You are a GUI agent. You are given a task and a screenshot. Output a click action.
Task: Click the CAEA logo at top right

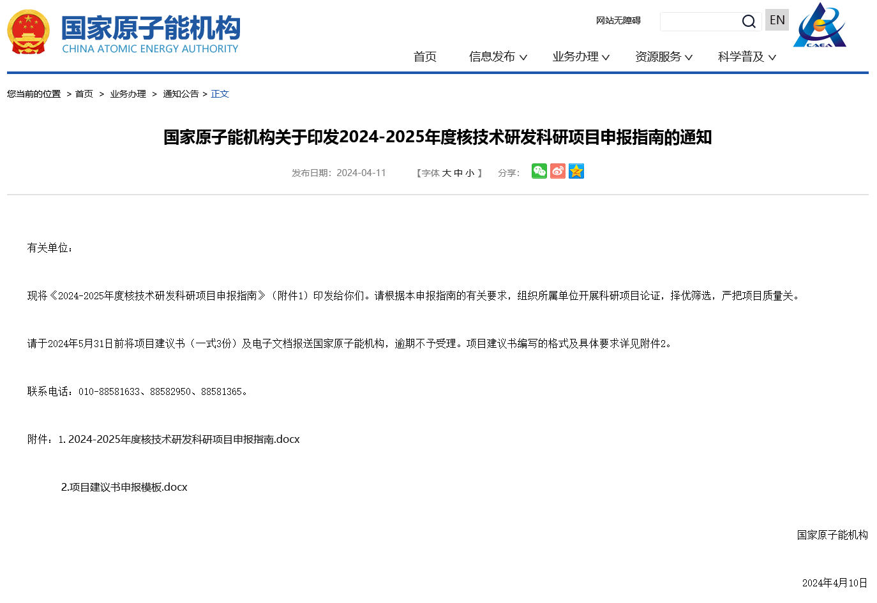click(x=820, y=26)
